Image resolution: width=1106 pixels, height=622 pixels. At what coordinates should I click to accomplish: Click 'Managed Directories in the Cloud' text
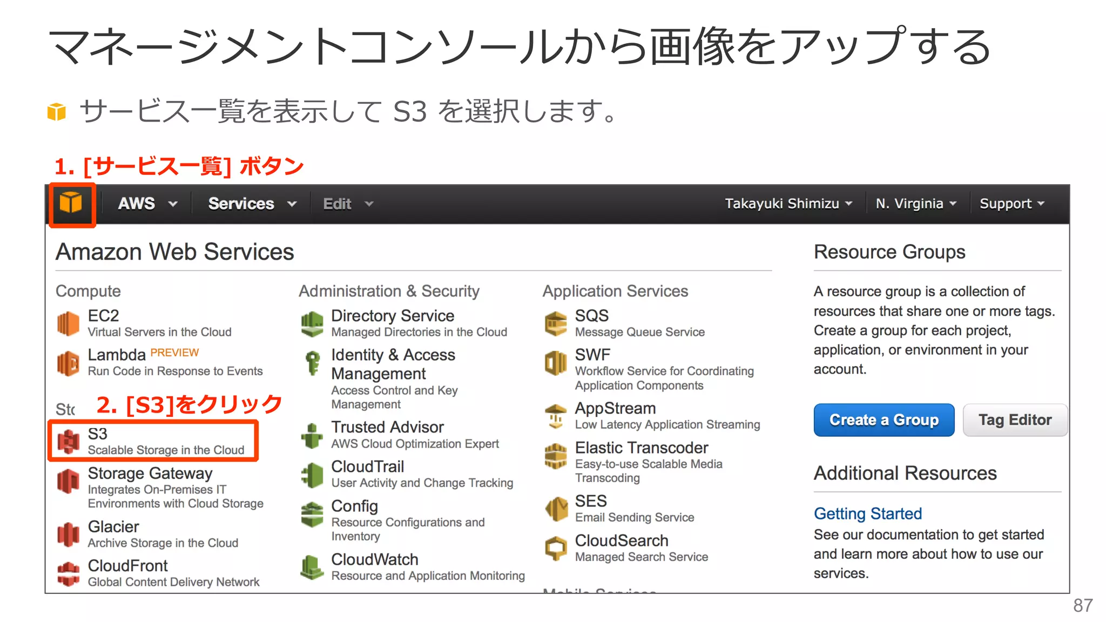point(419,332)
